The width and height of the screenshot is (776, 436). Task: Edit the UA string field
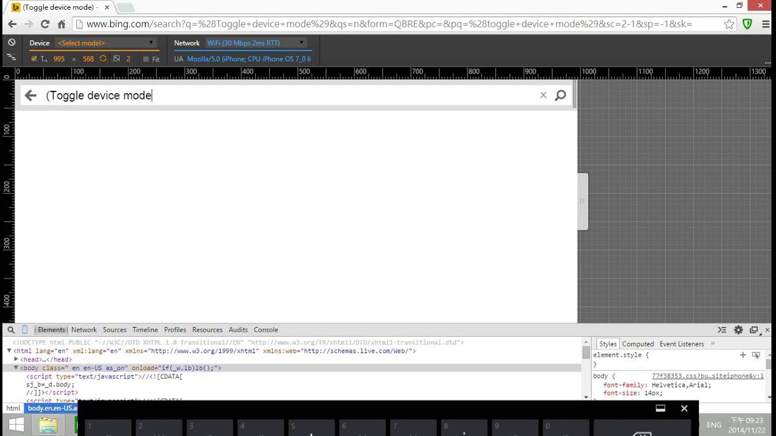(x=249, y=59)
